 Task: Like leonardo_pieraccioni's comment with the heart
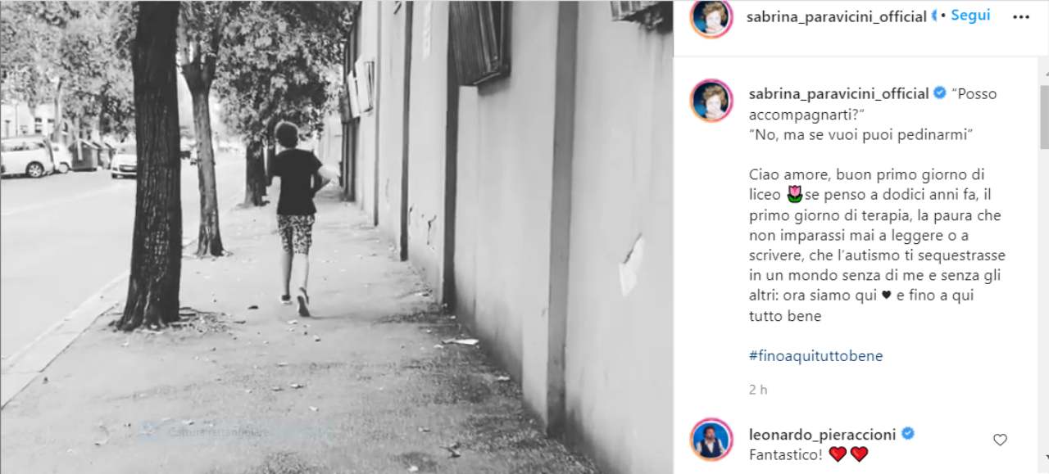(1000, 440)
